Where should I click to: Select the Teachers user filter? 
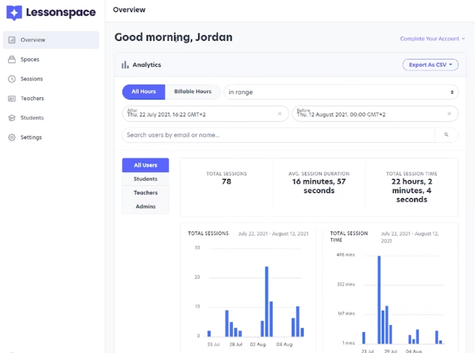(x=145, y=193)
